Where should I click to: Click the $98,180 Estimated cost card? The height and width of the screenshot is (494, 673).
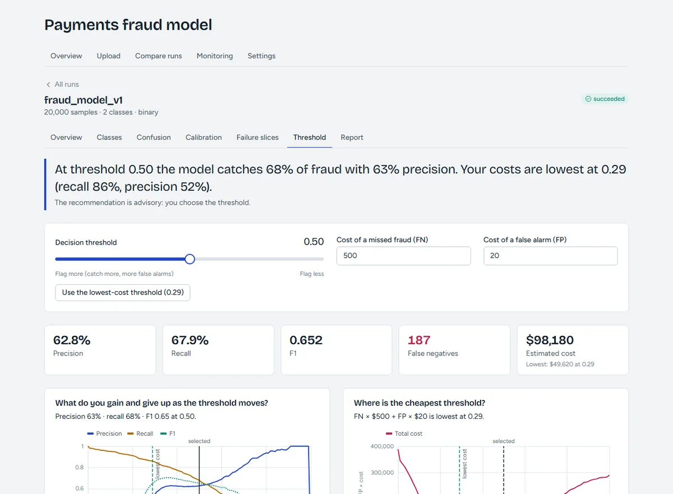coord(573,350)
